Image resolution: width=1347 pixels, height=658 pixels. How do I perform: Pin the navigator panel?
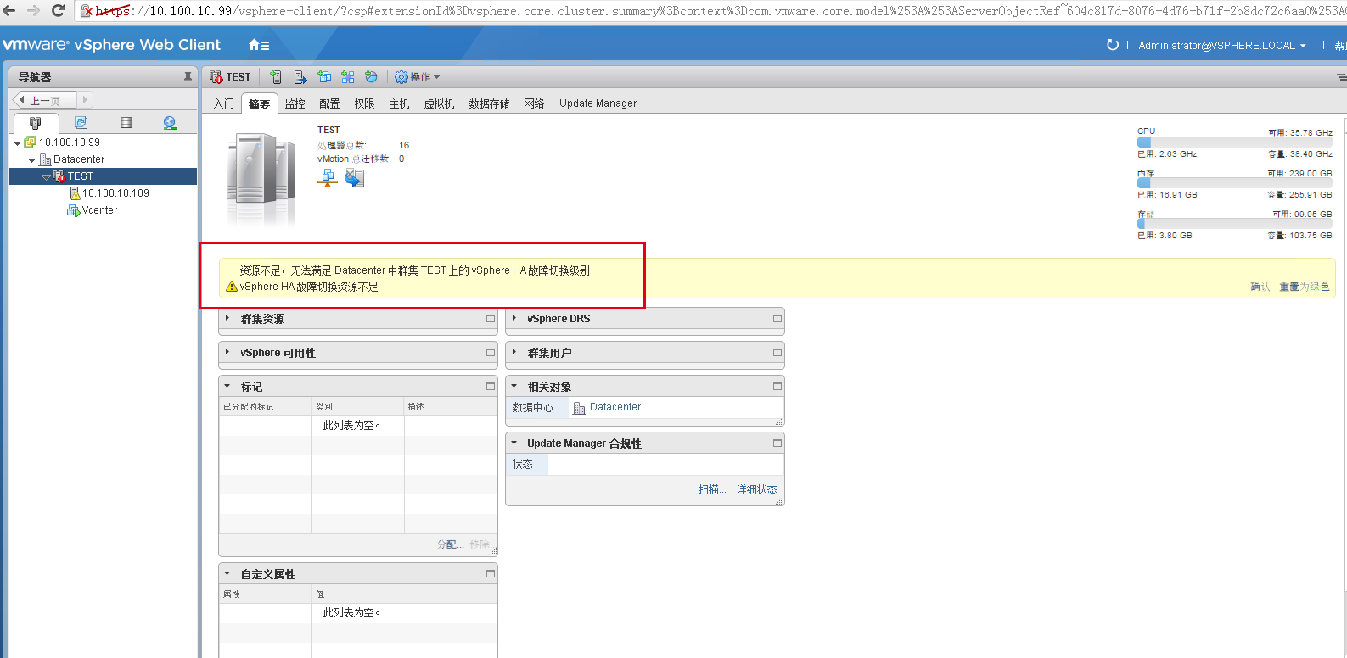tap(188, 77)
